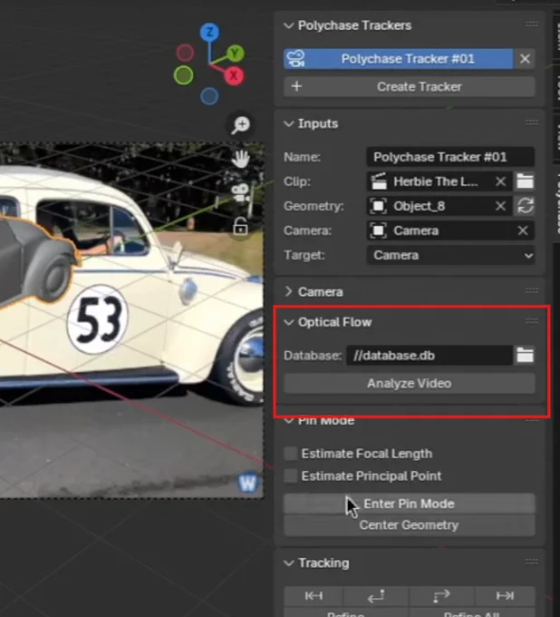Click drag-handle dots of Tracking panel

532,562
